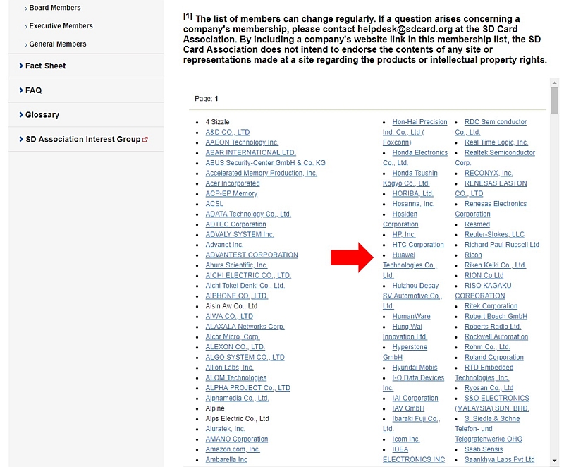
Task: Open the Ricoh link
Action: coord(473,255)
